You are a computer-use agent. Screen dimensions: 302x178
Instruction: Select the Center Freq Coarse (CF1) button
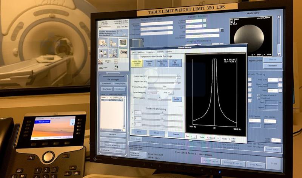[x=137, y=63]
